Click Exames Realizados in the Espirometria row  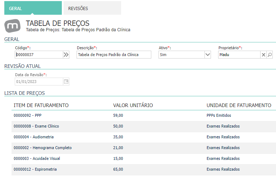(223, 169)
